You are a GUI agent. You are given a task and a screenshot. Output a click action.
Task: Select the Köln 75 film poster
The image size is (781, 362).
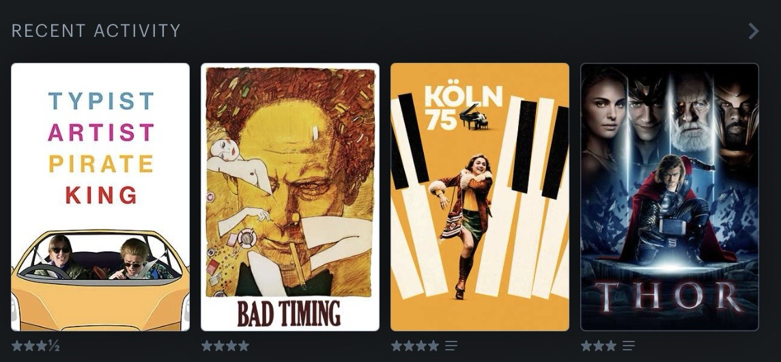click(480, 197)
